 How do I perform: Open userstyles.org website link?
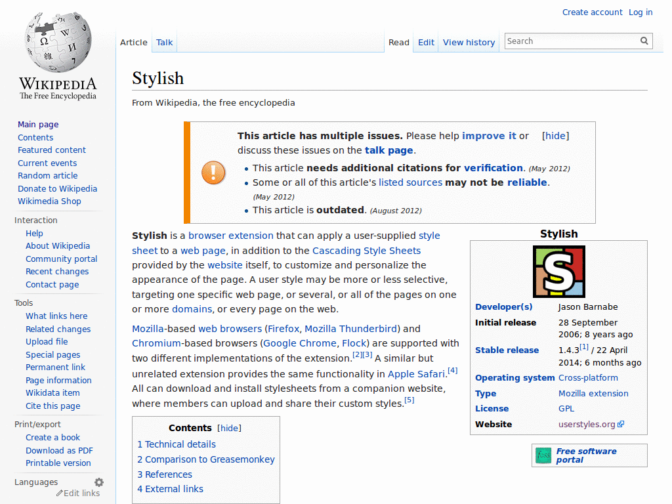[587, 425]
